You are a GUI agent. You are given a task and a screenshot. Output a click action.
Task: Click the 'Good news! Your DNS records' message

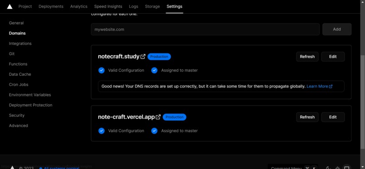tap(203, 87)
